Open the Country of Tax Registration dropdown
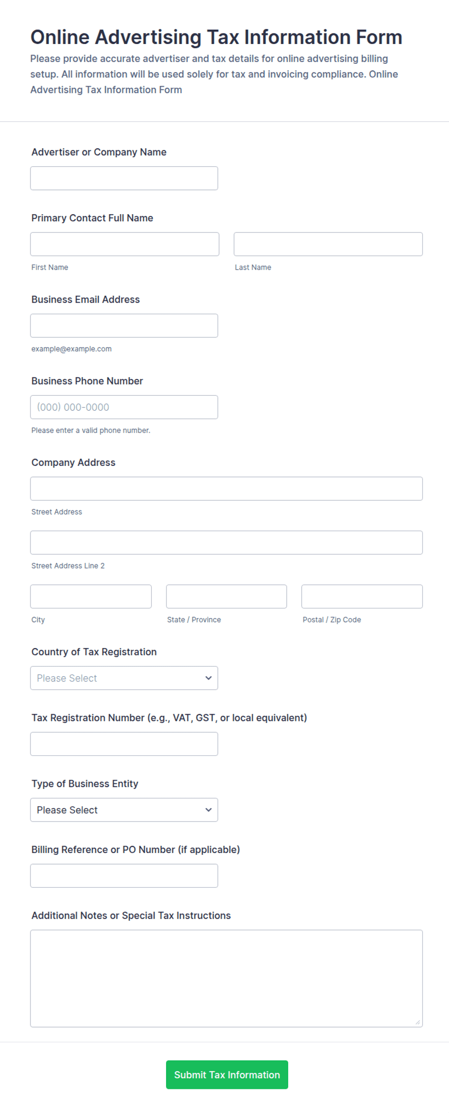 [124, 678]
